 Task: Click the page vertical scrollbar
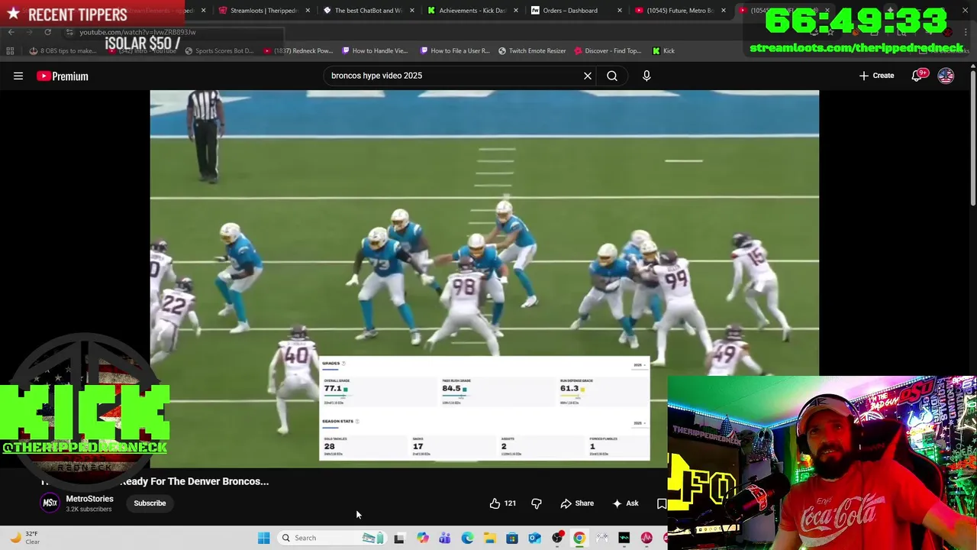(x=972, y=137)
